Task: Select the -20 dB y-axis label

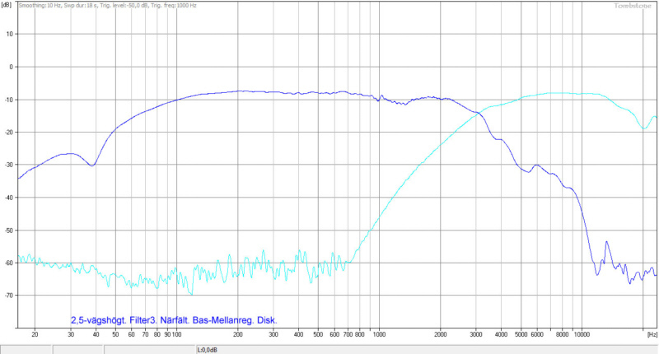Action: click(x=9, y=133)
